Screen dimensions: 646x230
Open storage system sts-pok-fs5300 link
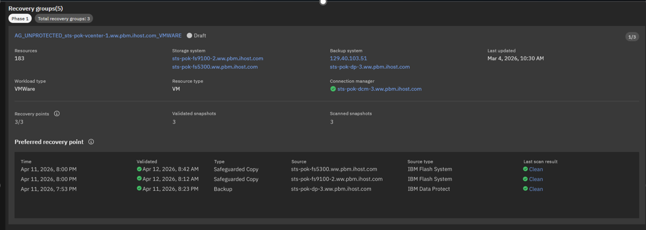tap(215, 67)
